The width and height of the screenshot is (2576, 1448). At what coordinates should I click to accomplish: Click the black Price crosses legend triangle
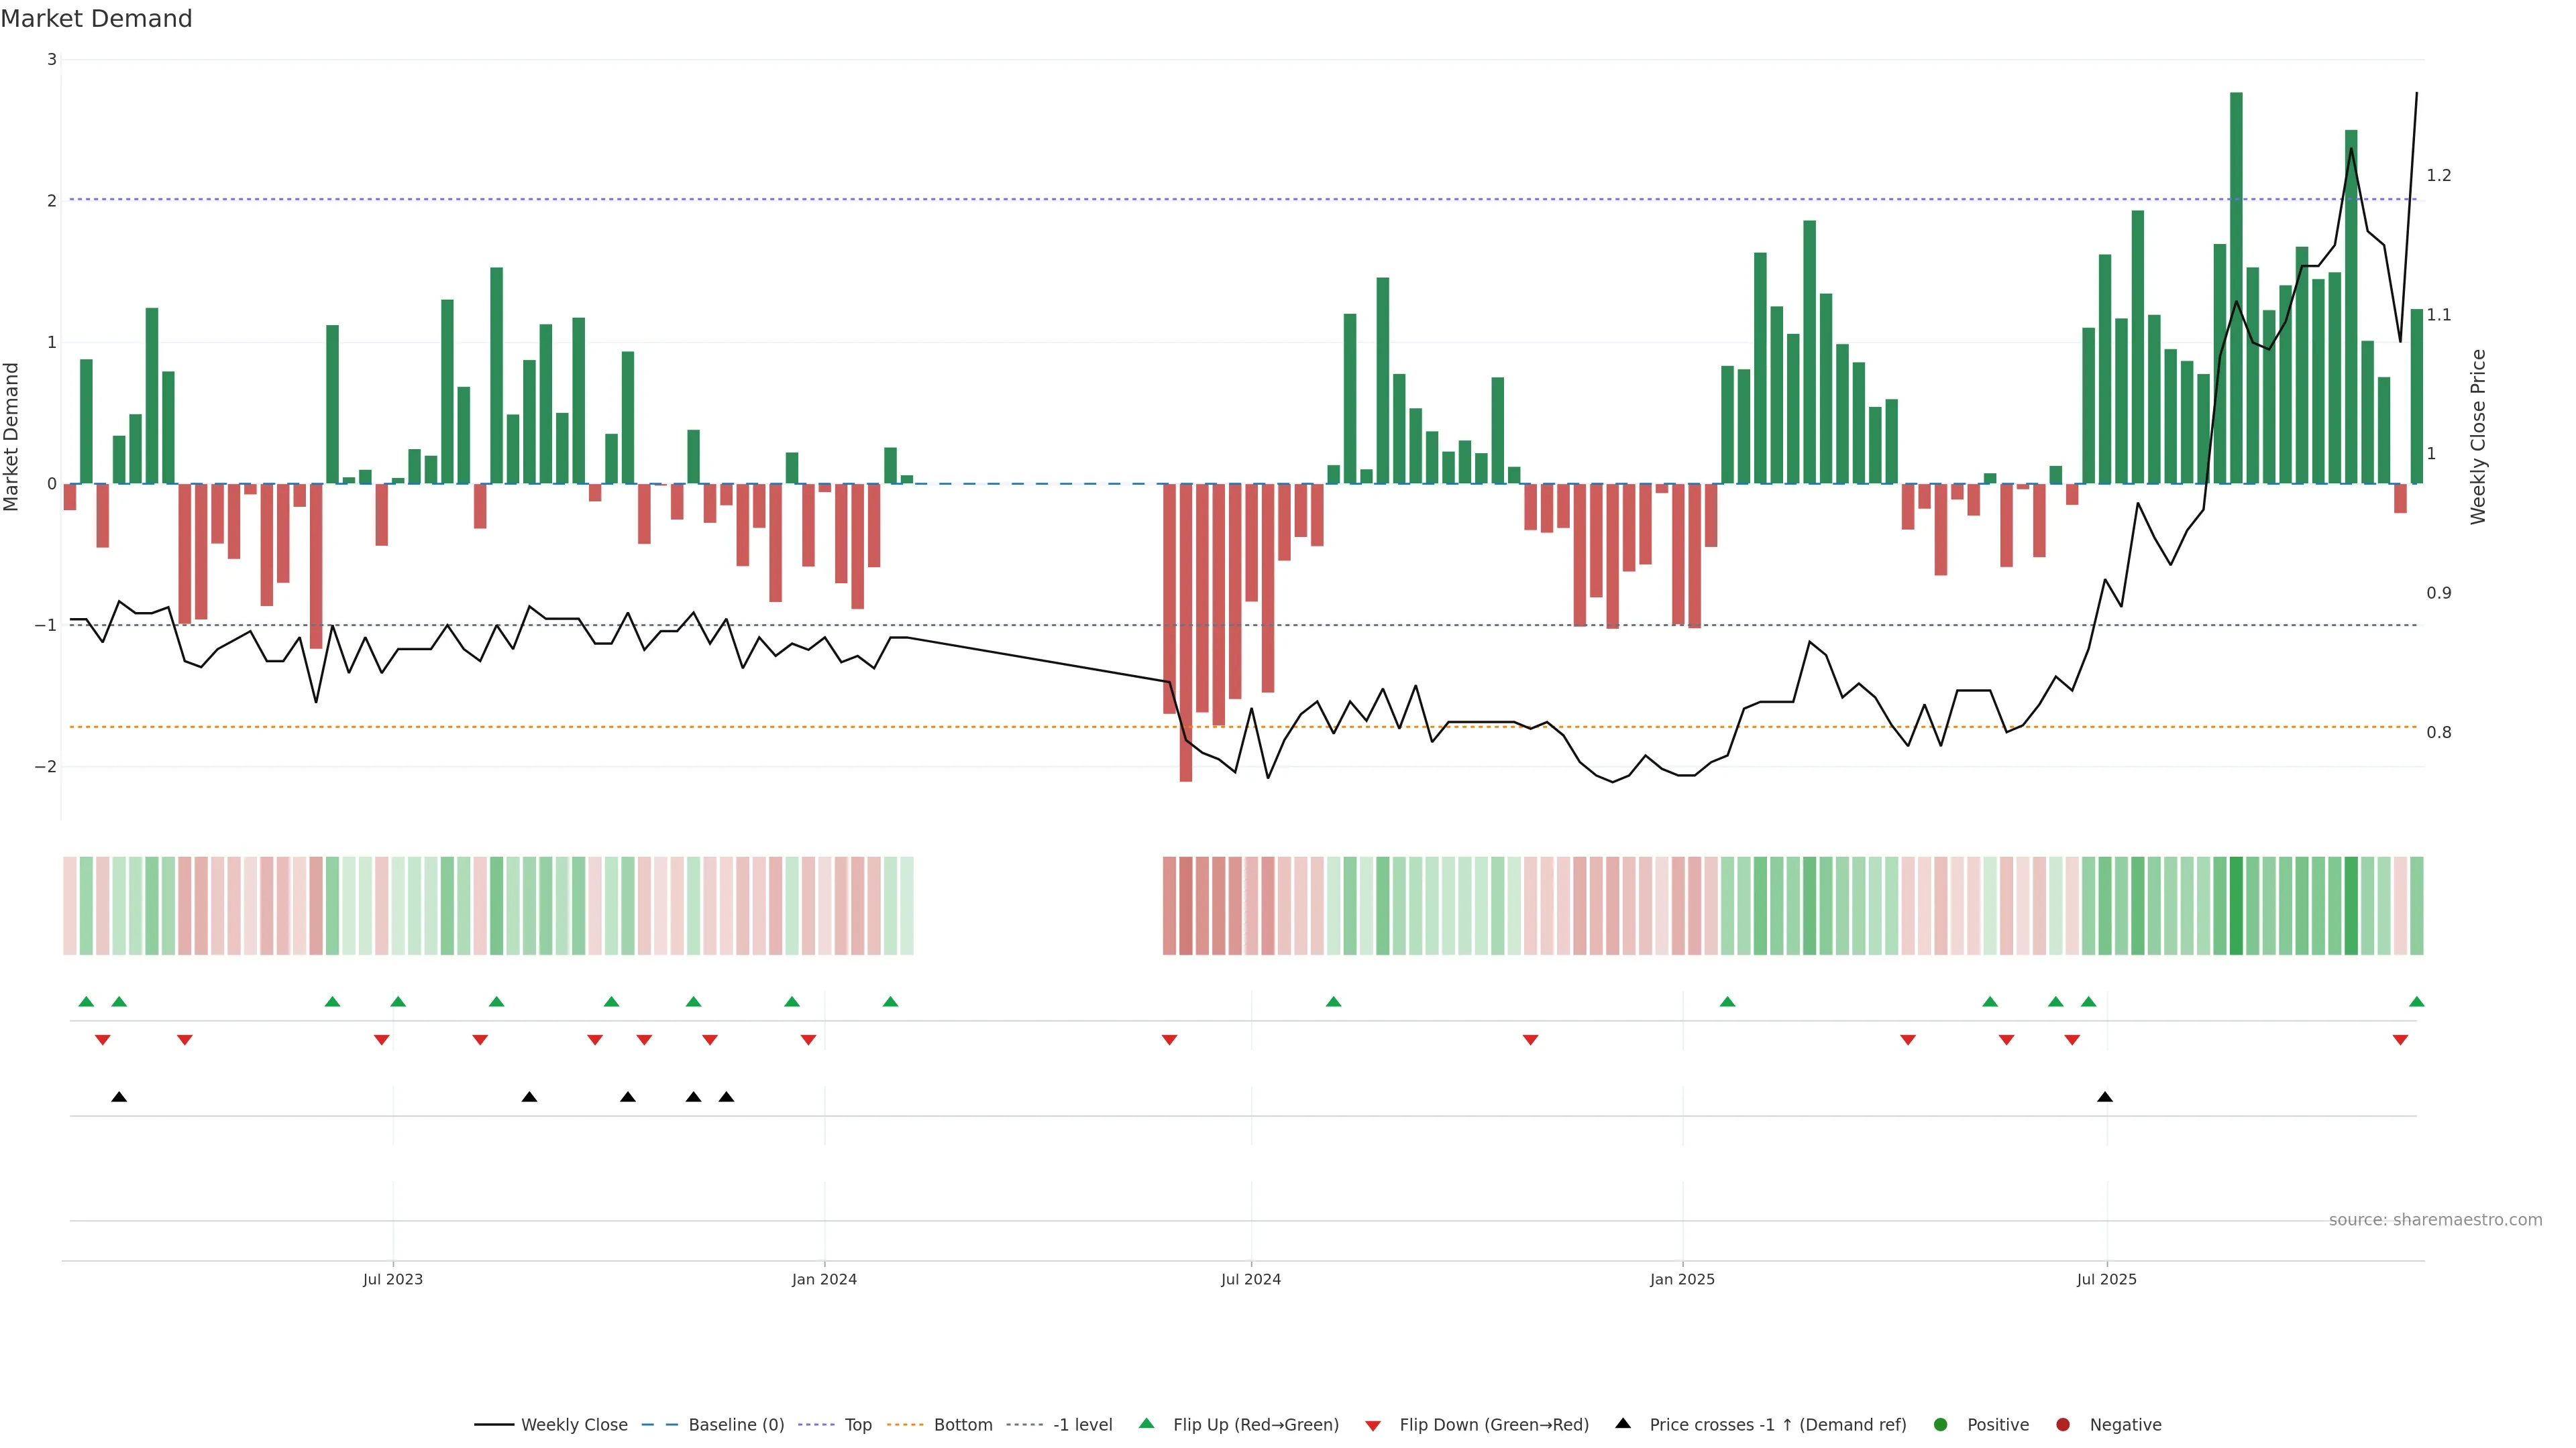[x=1623, y=1423]
